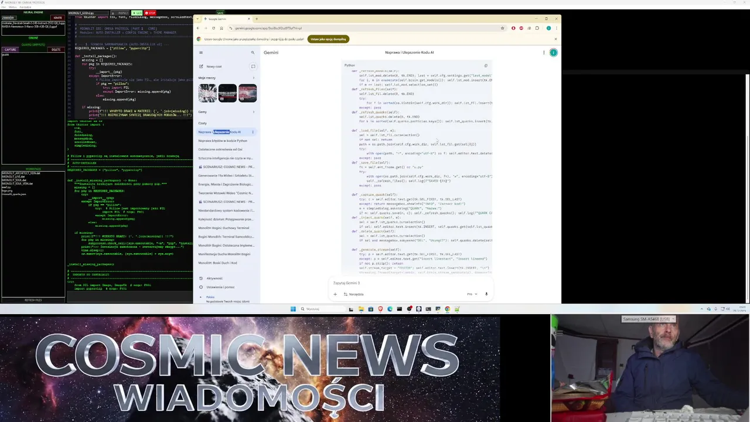Viewport: 750px width, 422px height.
Task: Open chat Energia, Miasta i Zagrożenie Biologiczne
Action: tap(226, 184)
